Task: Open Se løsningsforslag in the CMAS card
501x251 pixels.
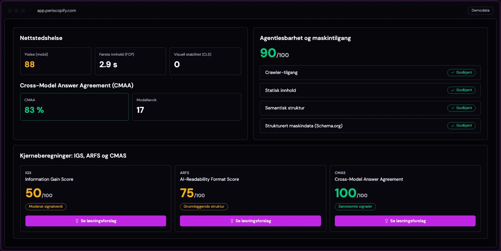Action: [x=405, y=221]
